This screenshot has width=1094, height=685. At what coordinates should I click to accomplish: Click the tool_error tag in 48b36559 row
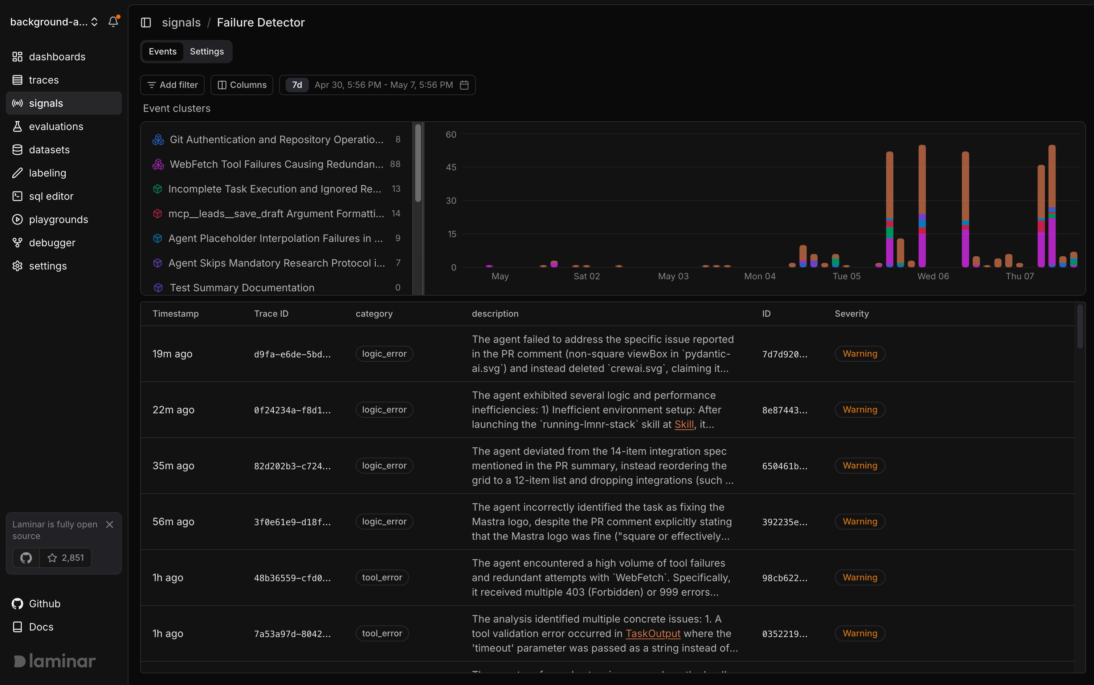(382, 577)
